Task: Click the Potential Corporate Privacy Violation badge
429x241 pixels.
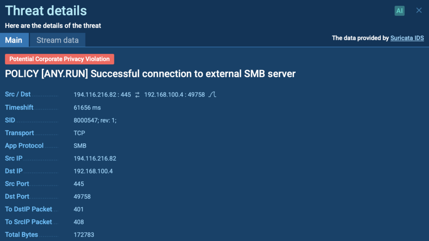Action: tap(59, 59)
